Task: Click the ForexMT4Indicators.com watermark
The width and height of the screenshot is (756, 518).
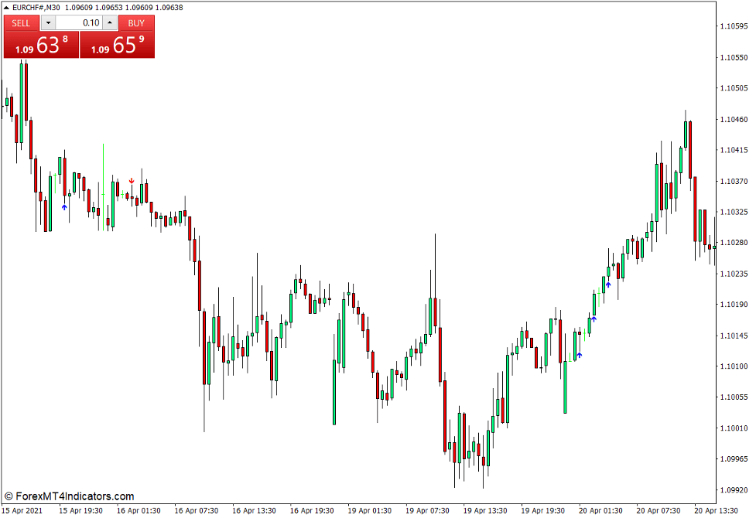Action: (x=70, y=496)
